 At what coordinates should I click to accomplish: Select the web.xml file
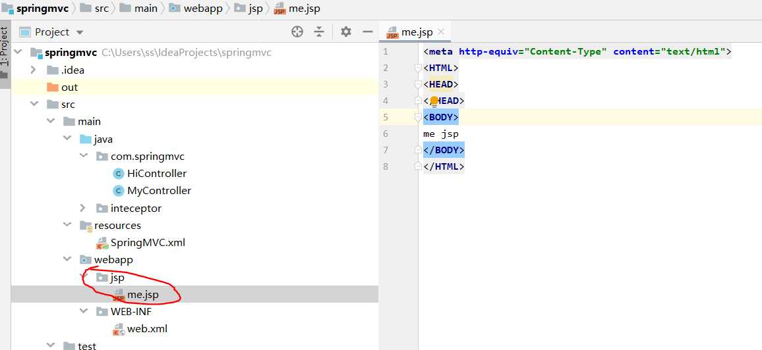pyautogui.click(x=194, y=329)
